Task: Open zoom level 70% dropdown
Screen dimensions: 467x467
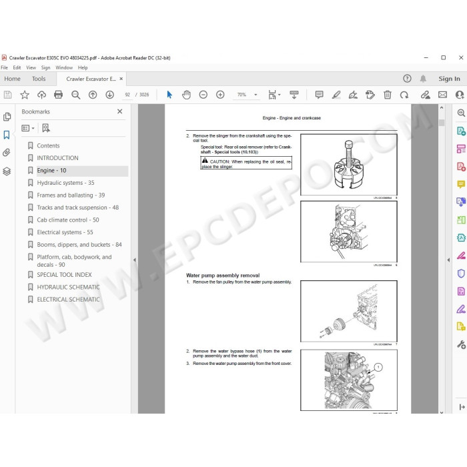Action: (x=256, y=95)
